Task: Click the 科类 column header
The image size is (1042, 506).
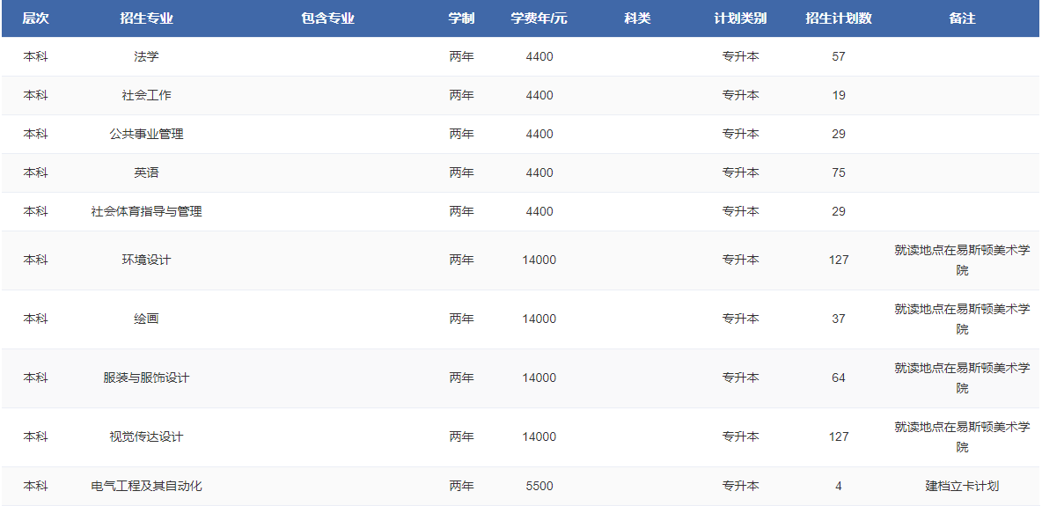Action: click(x=637, y=18)
